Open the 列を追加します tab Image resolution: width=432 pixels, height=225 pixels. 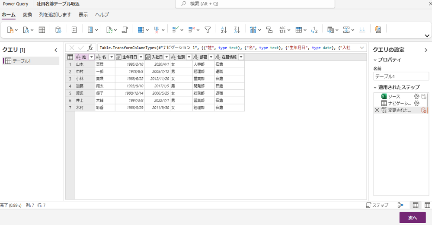coord(55,15)
